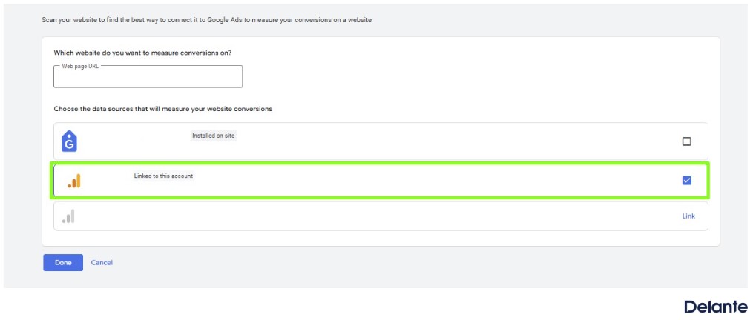Click the 'Linked to this account' label
This screenshot has width=753, height=320.
(x=163, y=176)
